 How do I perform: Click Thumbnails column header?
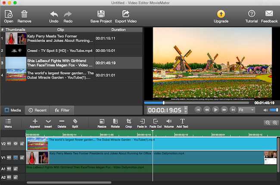click(16, 30)
